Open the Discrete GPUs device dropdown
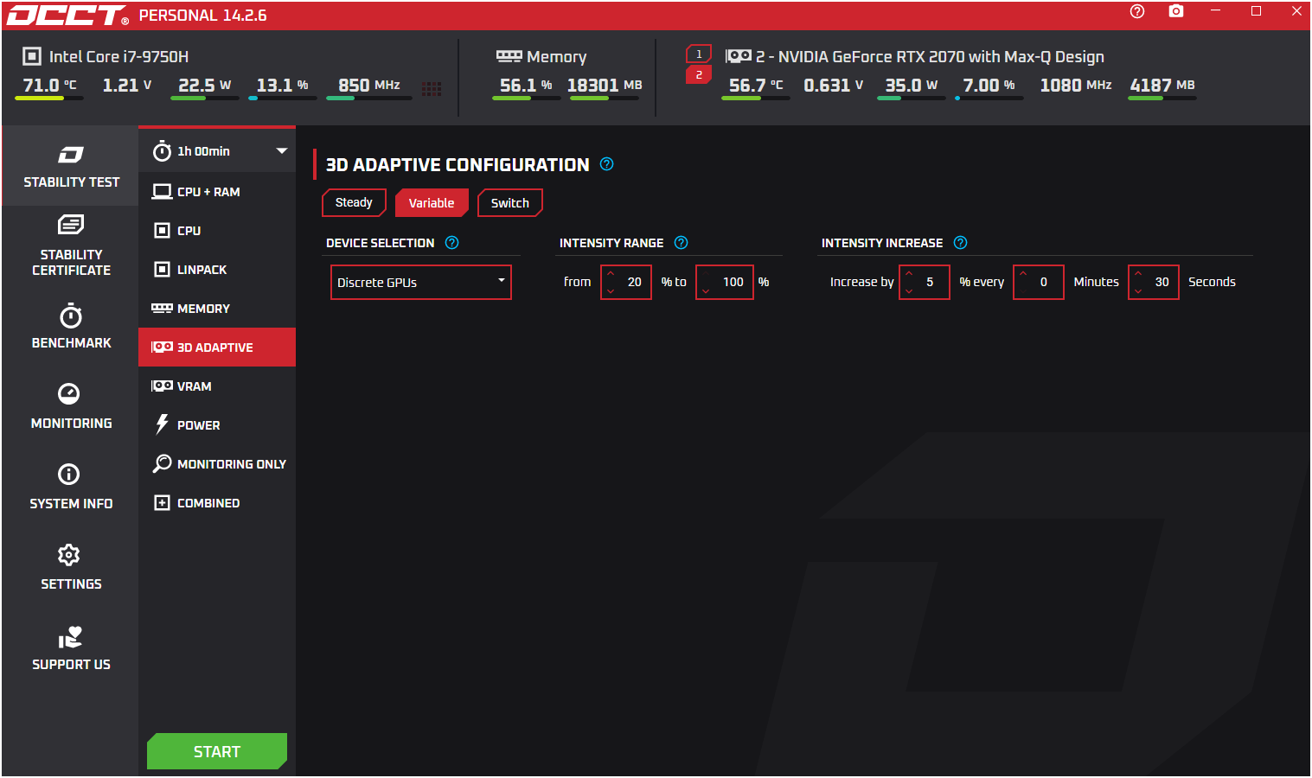 click(x=421, y=282)
